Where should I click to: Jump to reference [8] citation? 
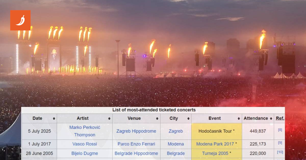point(280,130)
